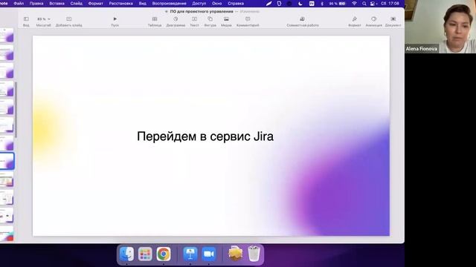Select the bottom slide thumbnail with red corner
The image size is (476, 267).
coord(7,234)
